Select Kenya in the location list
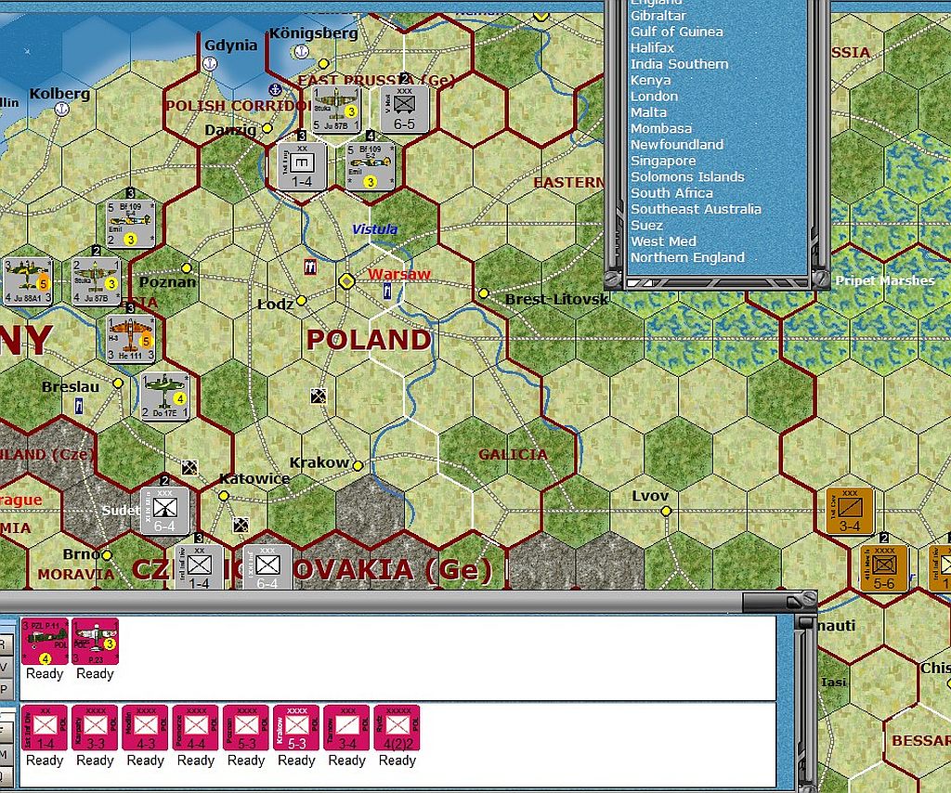 pos(651,80)
